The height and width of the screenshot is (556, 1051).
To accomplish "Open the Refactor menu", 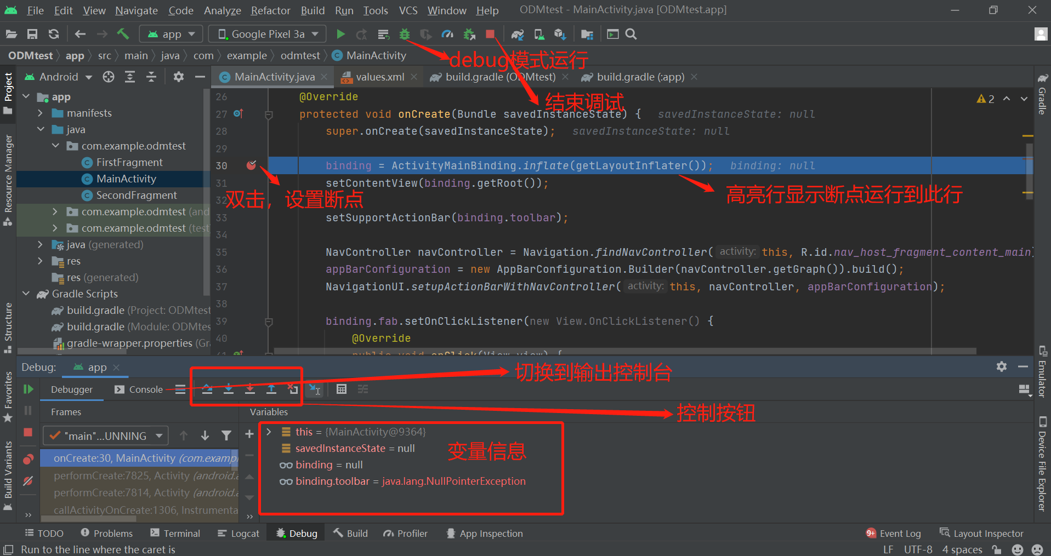I will coord(271,10).
